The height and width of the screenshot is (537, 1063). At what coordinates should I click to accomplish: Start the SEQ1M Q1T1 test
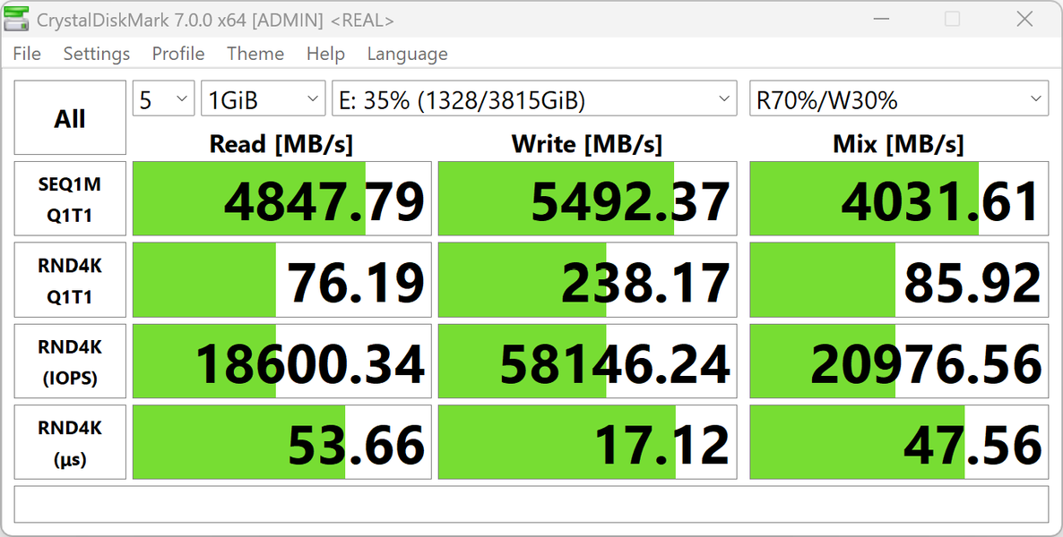pos(70,199)
